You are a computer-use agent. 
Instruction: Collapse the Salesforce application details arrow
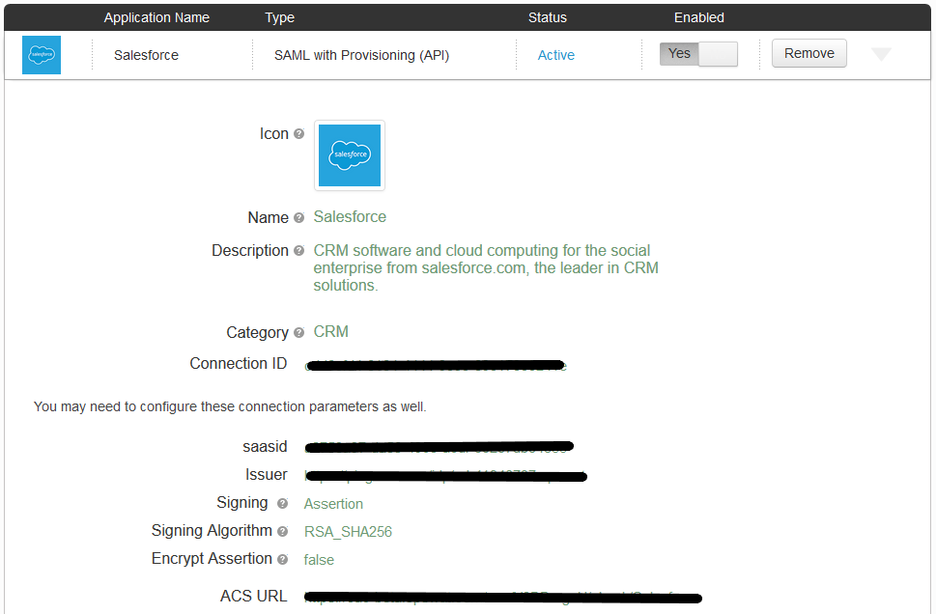coord(881,54)
